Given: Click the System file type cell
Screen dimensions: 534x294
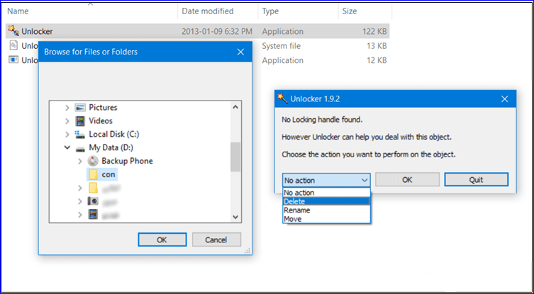Looking at the screenshot, I should [x=281, y=45].
